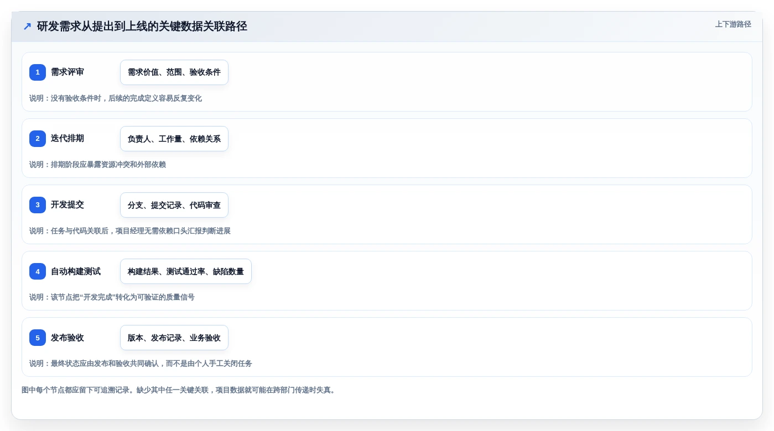774x431 pixels.
Task: Click the footer text 图中每个节点都应留下可追溯记录
Action: click(179, 390)
